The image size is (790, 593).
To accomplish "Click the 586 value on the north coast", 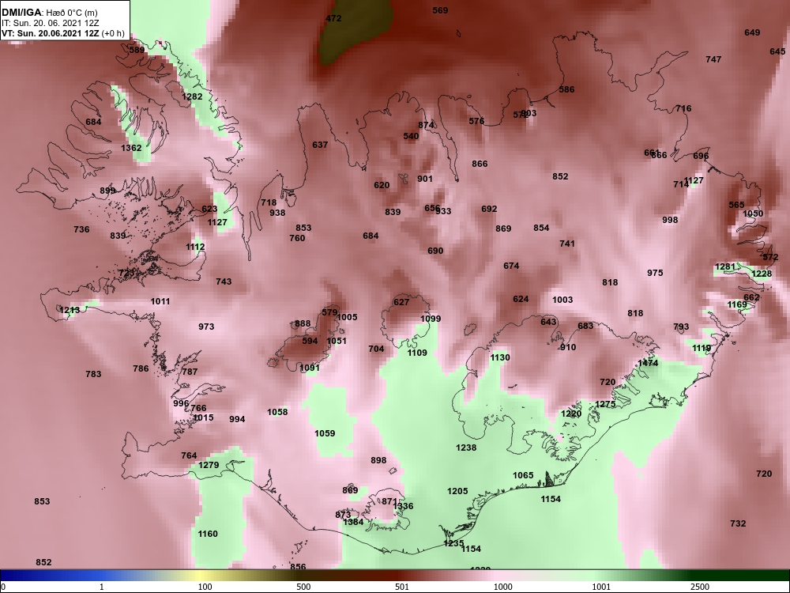I will pyautogui.click(x=566, y=89).
